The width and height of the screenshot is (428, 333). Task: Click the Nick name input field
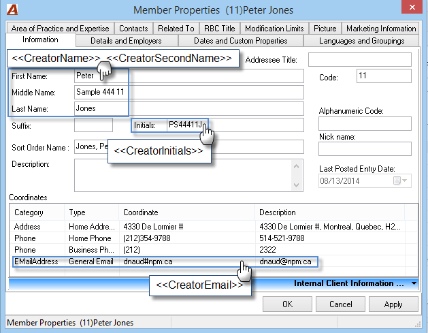pos(365,149)
